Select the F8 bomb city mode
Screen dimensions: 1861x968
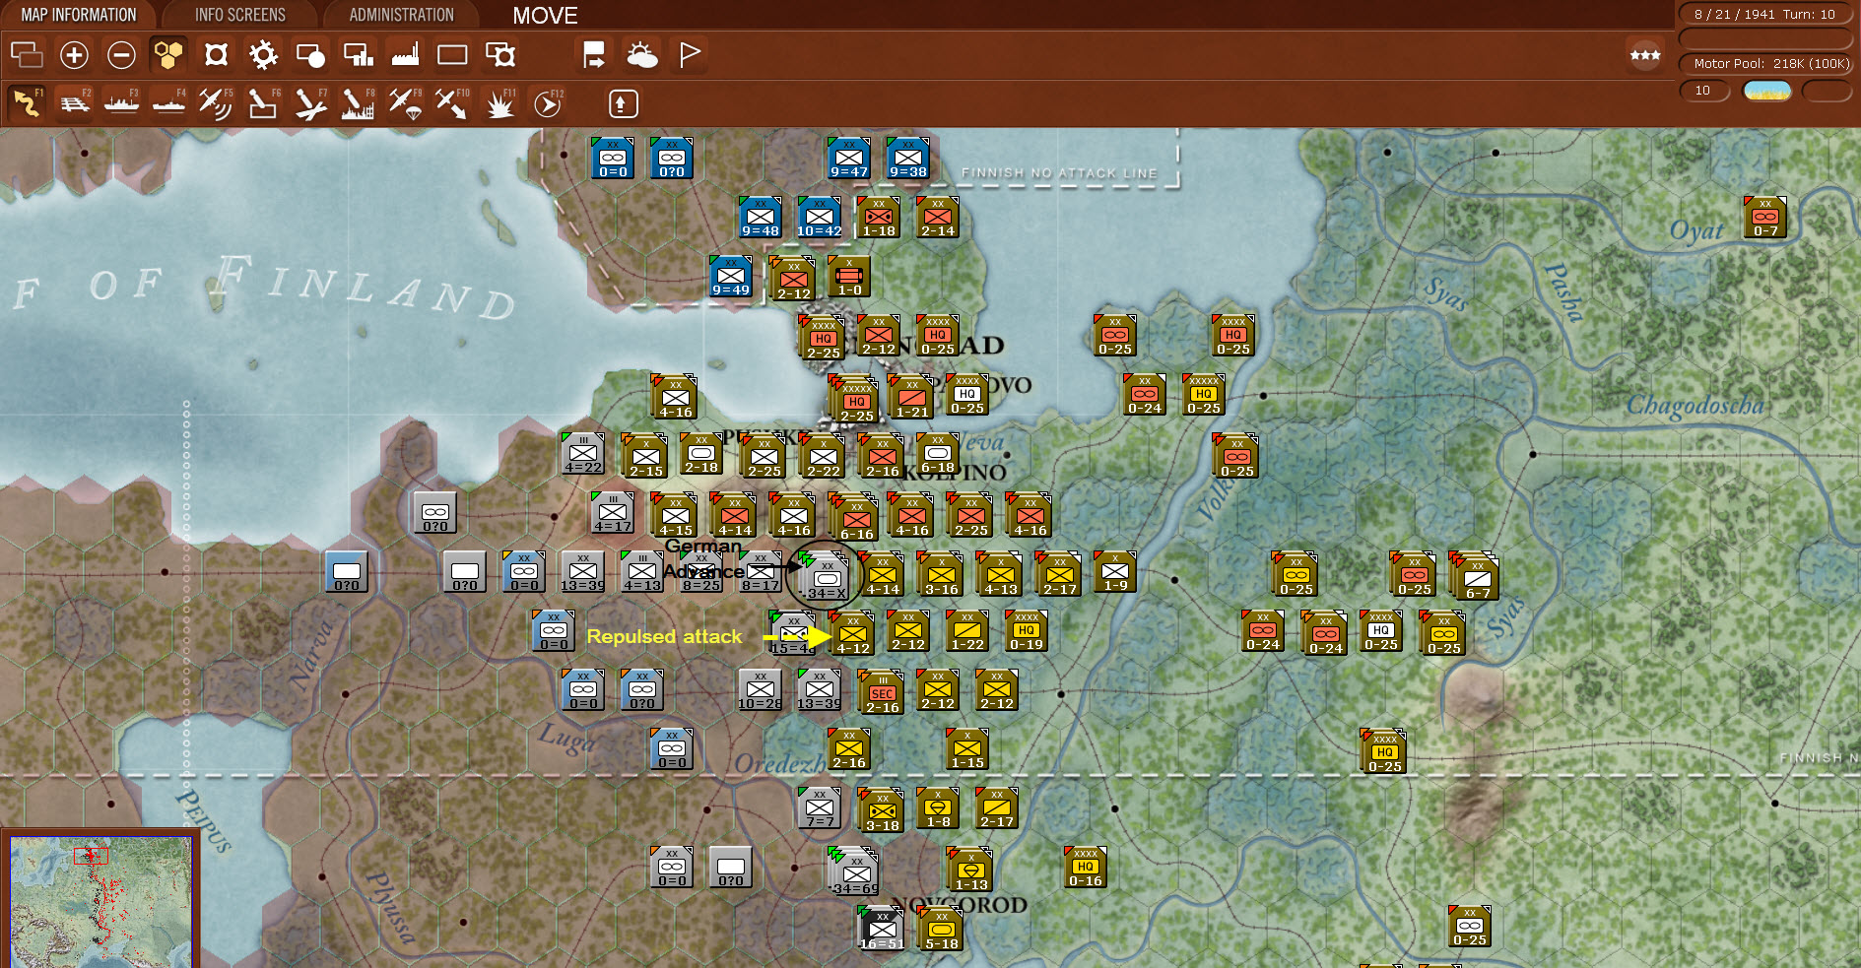358,103
